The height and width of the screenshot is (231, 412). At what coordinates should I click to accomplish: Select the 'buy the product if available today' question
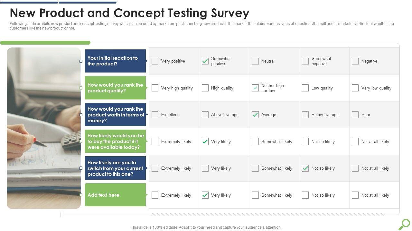coord(115,141)
